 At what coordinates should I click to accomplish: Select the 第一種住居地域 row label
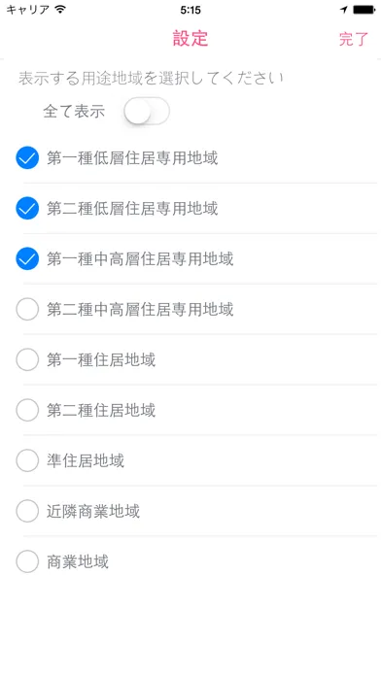click(101, 359)
